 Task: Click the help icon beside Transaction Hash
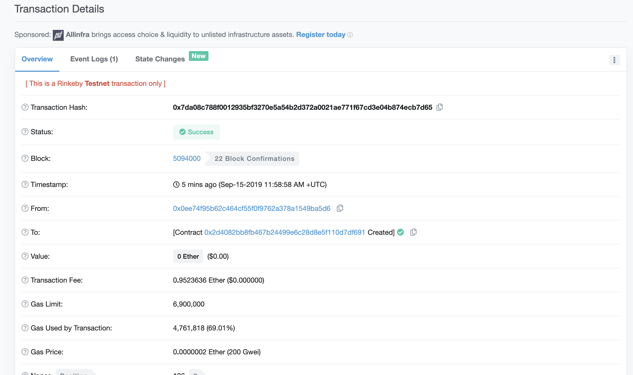pos(25,107)
